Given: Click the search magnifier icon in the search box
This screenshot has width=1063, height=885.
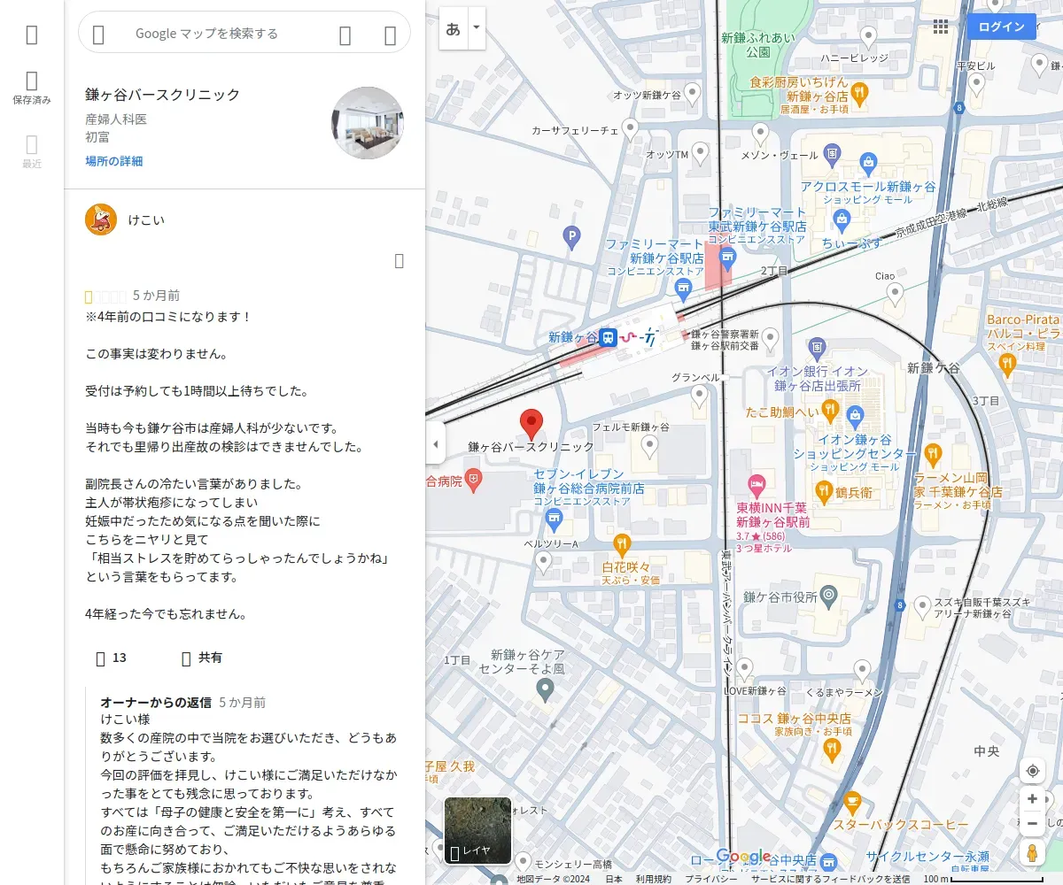Looking at the screenshot, I should coord(345,35).
